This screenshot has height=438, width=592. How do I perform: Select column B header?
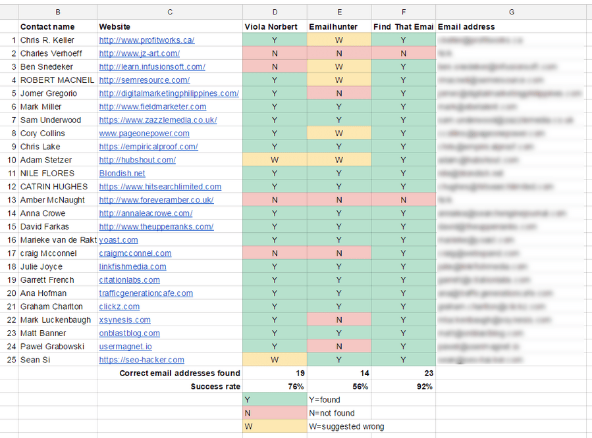coord(57,12)
